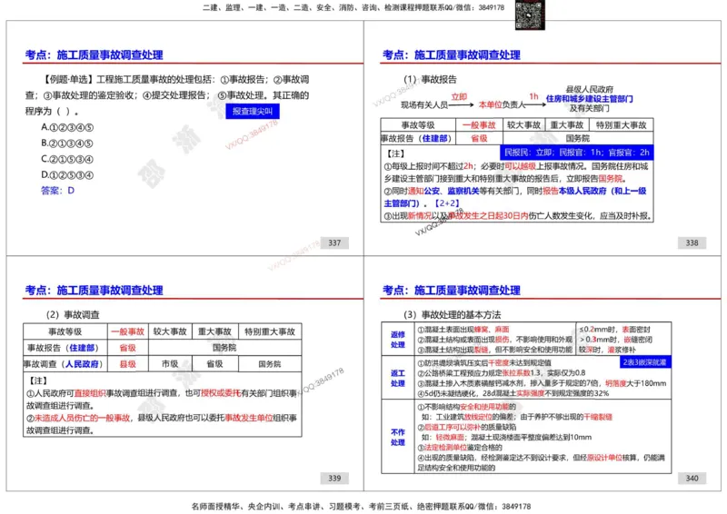Click the blue box 2表3嵌深就灌
727x514 pixels.
coord(645,362)
